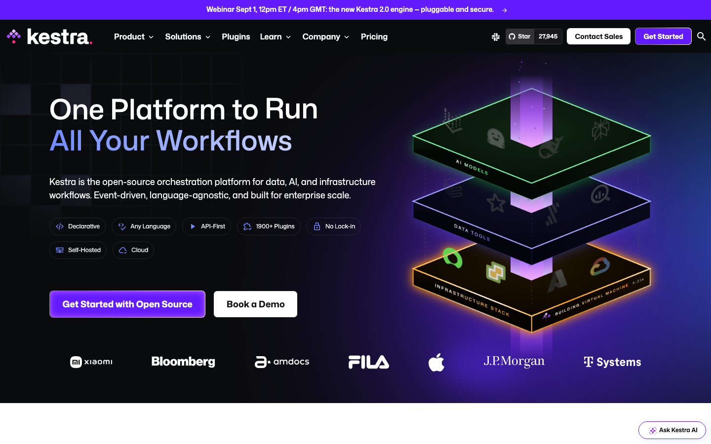Expand the Product dropdown menu
Screen dimensions: 711x444
click(x=134, y=37)
